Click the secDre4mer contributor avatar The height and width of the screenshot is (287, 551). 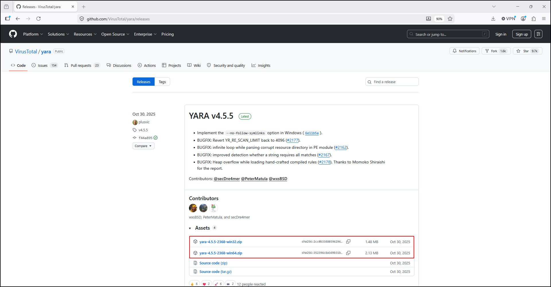(x=214, y=208)
